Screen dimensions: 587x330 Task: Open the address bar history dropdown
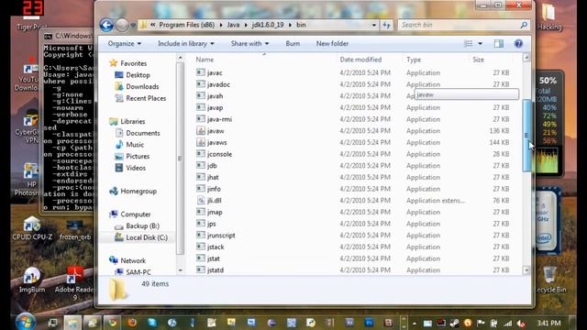pos(374,25)
